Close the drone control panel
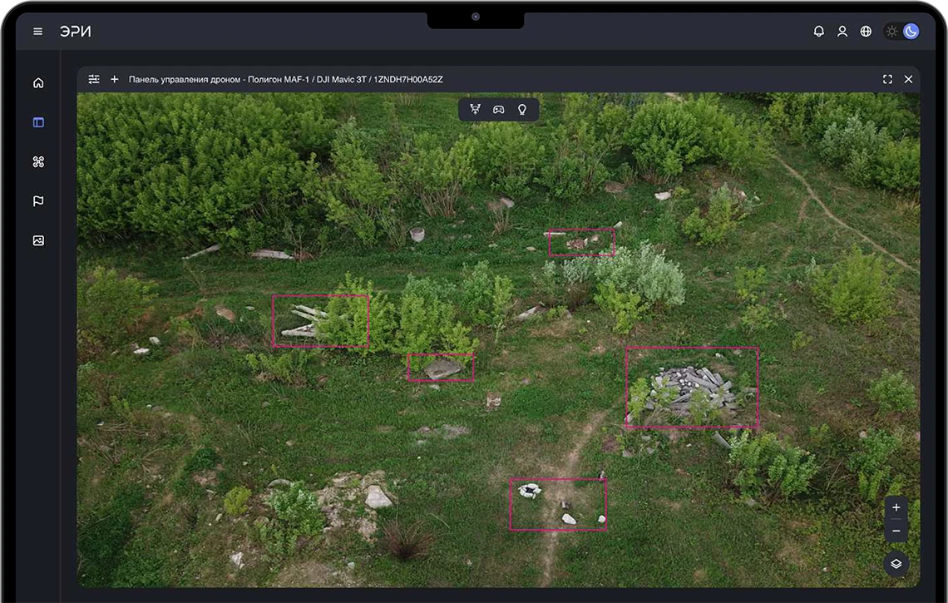 908,79
